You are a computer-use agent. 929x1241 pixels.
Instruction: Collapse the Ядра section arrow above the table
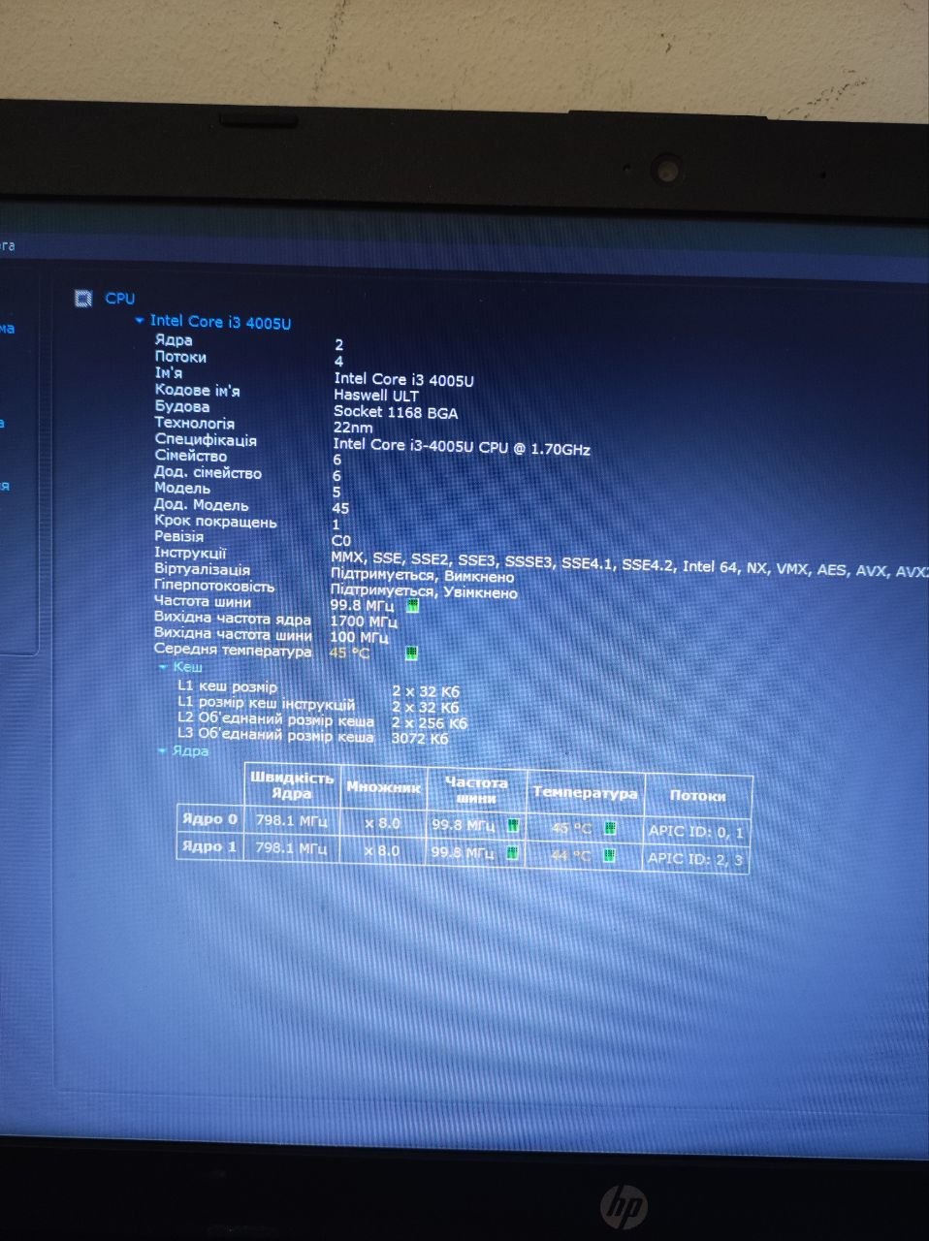[162, 751]
